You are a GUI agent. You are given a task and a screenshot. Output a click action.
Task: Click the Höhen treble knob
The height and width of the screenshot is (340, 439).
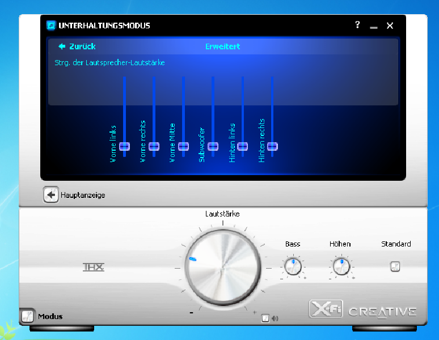coord(341,267)
